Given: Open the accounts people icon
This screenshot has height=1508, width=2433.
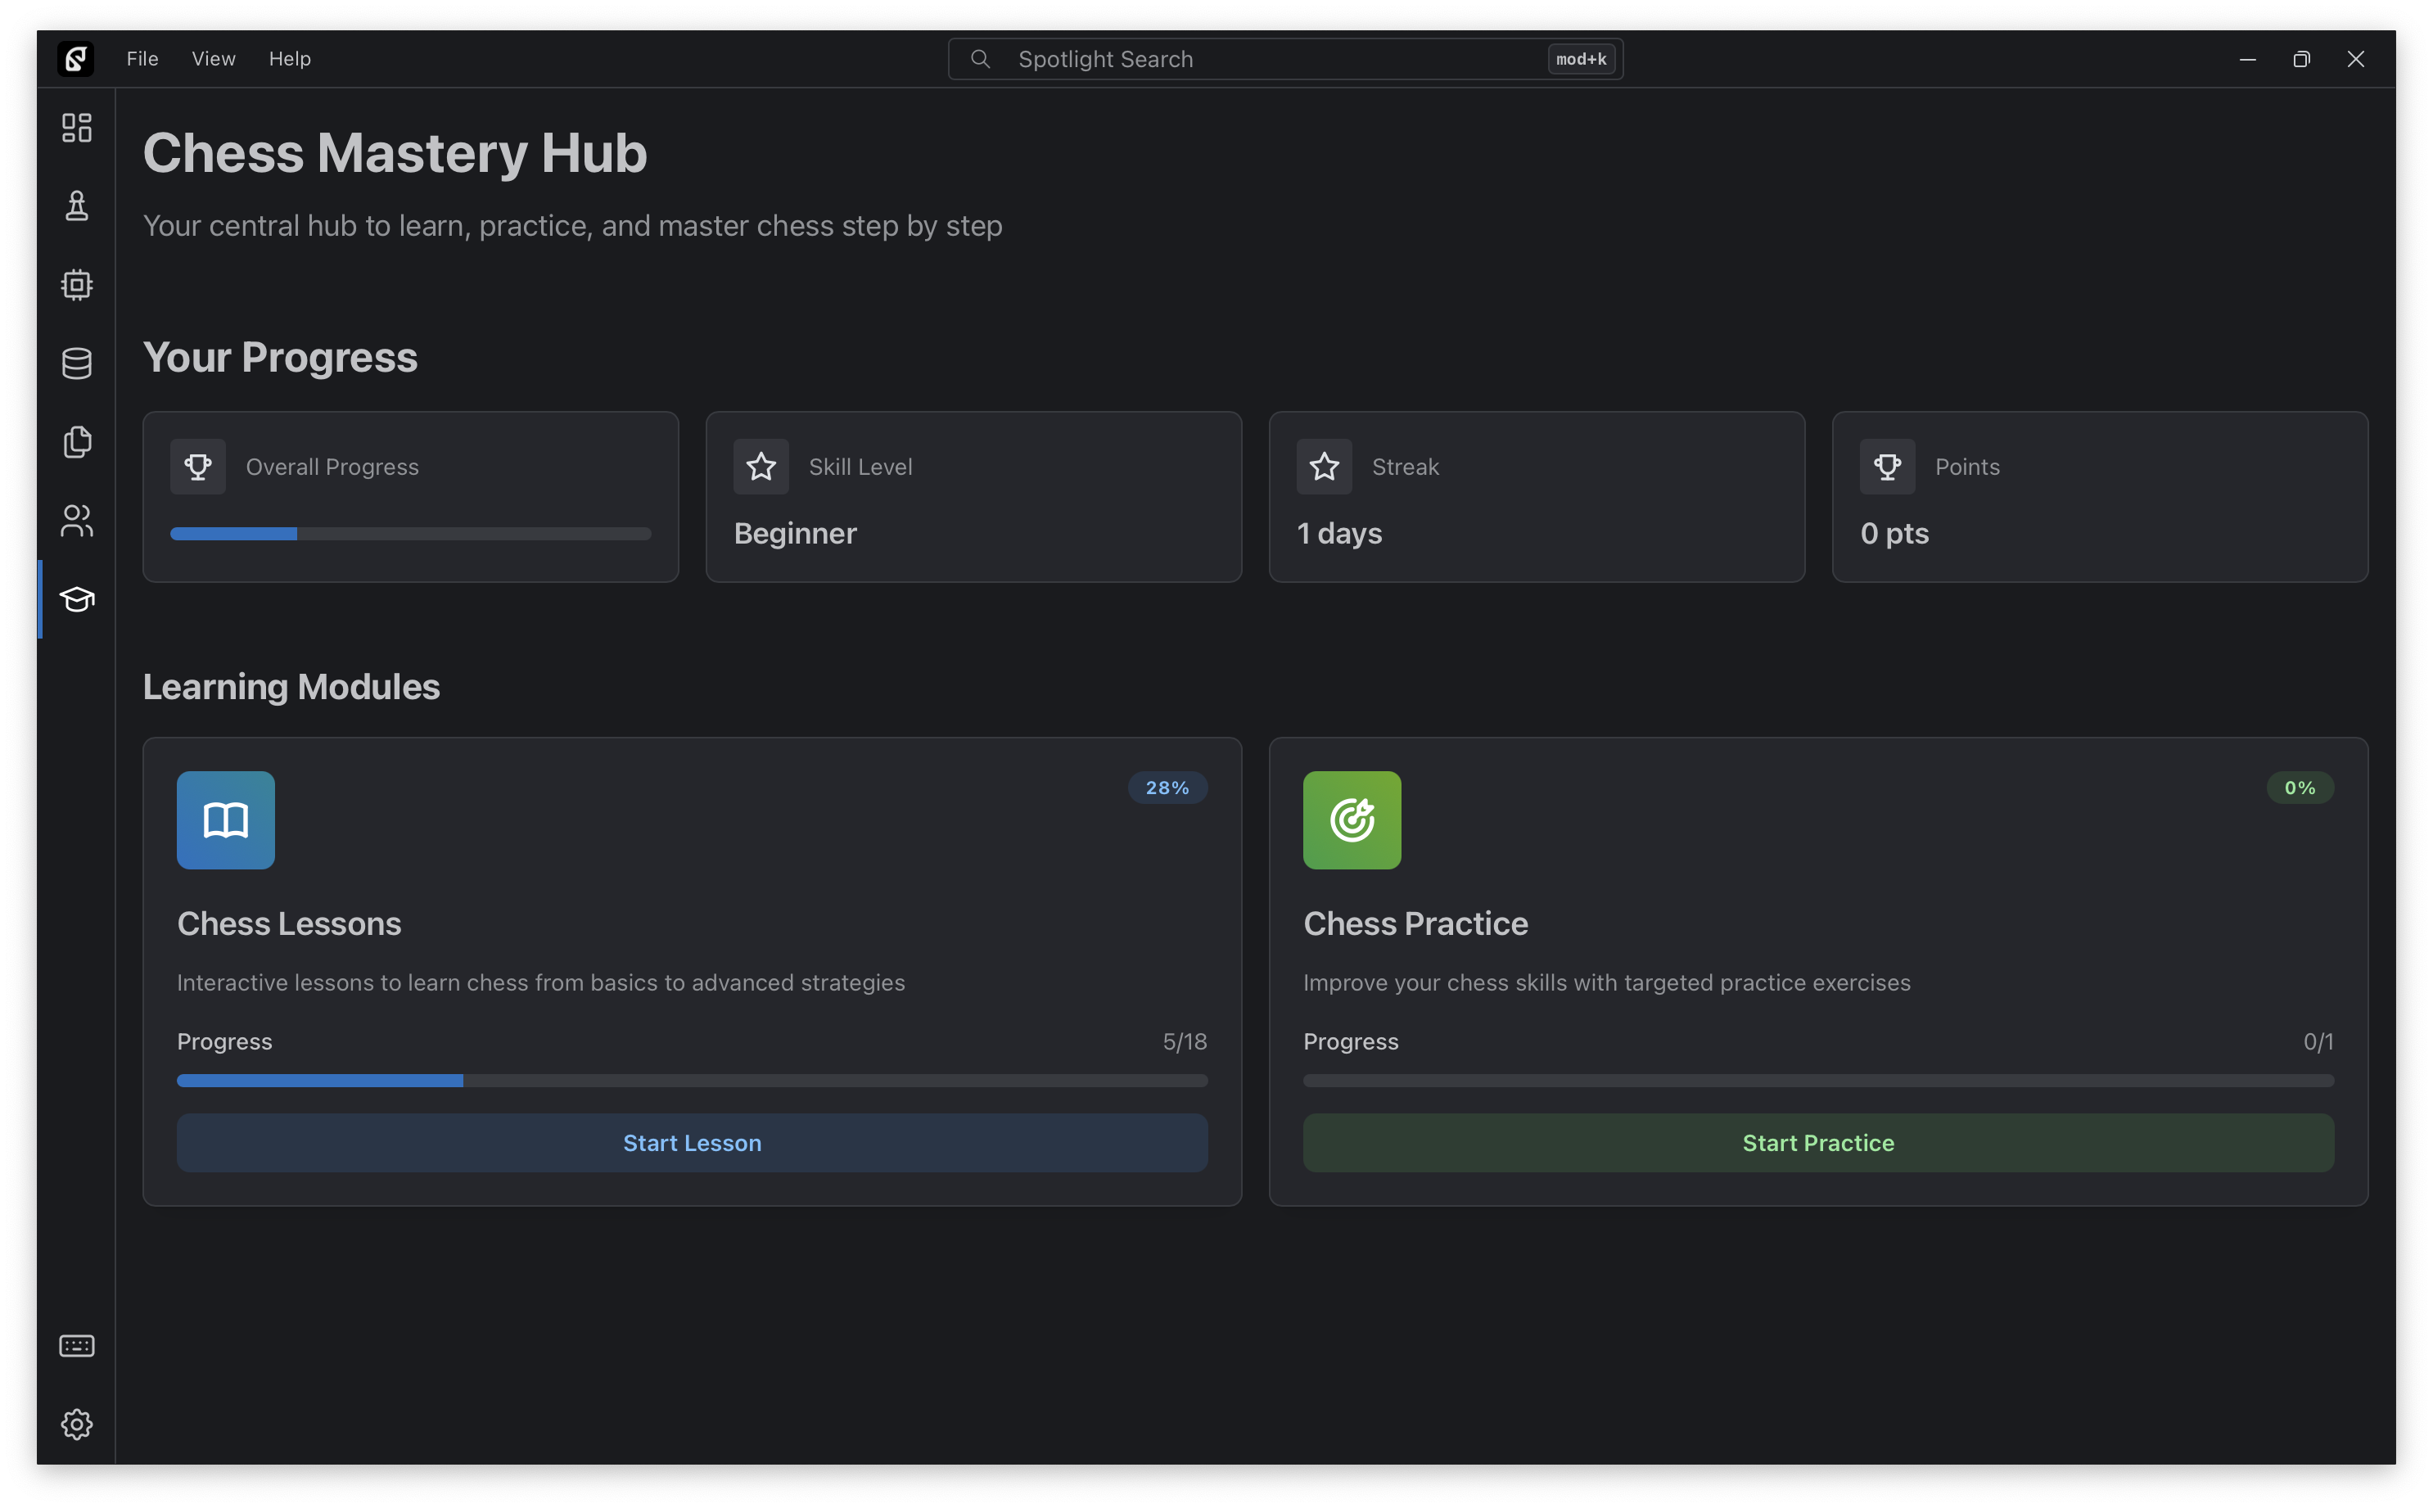Looking at the screenshot, I should pyautogui.click(x=77, y=521).
